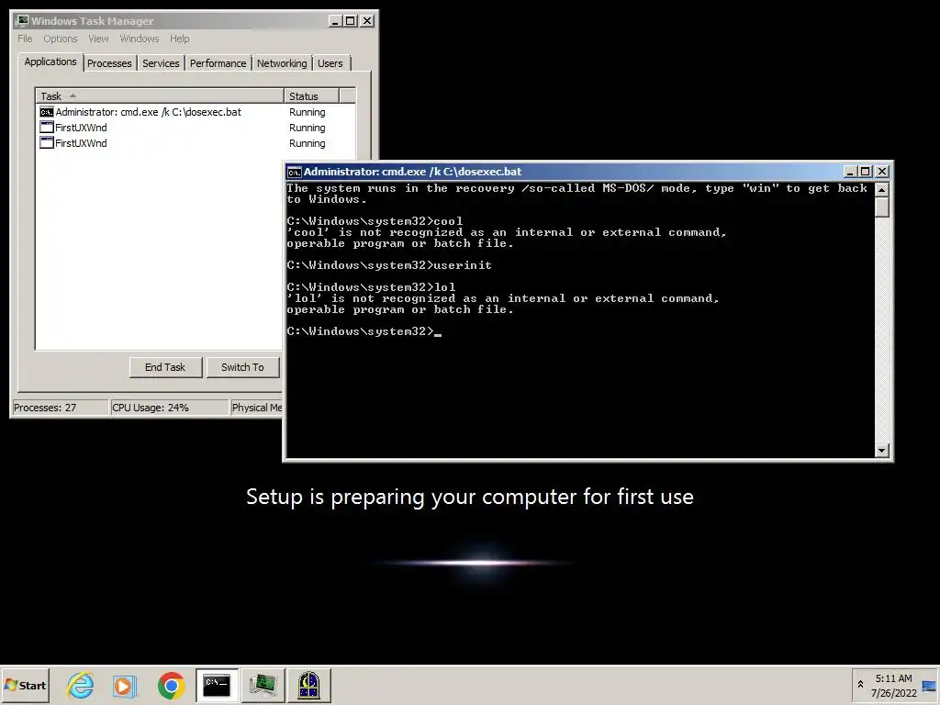
Task: Select the second FirstUXWnd task
Action: (196, 143)
